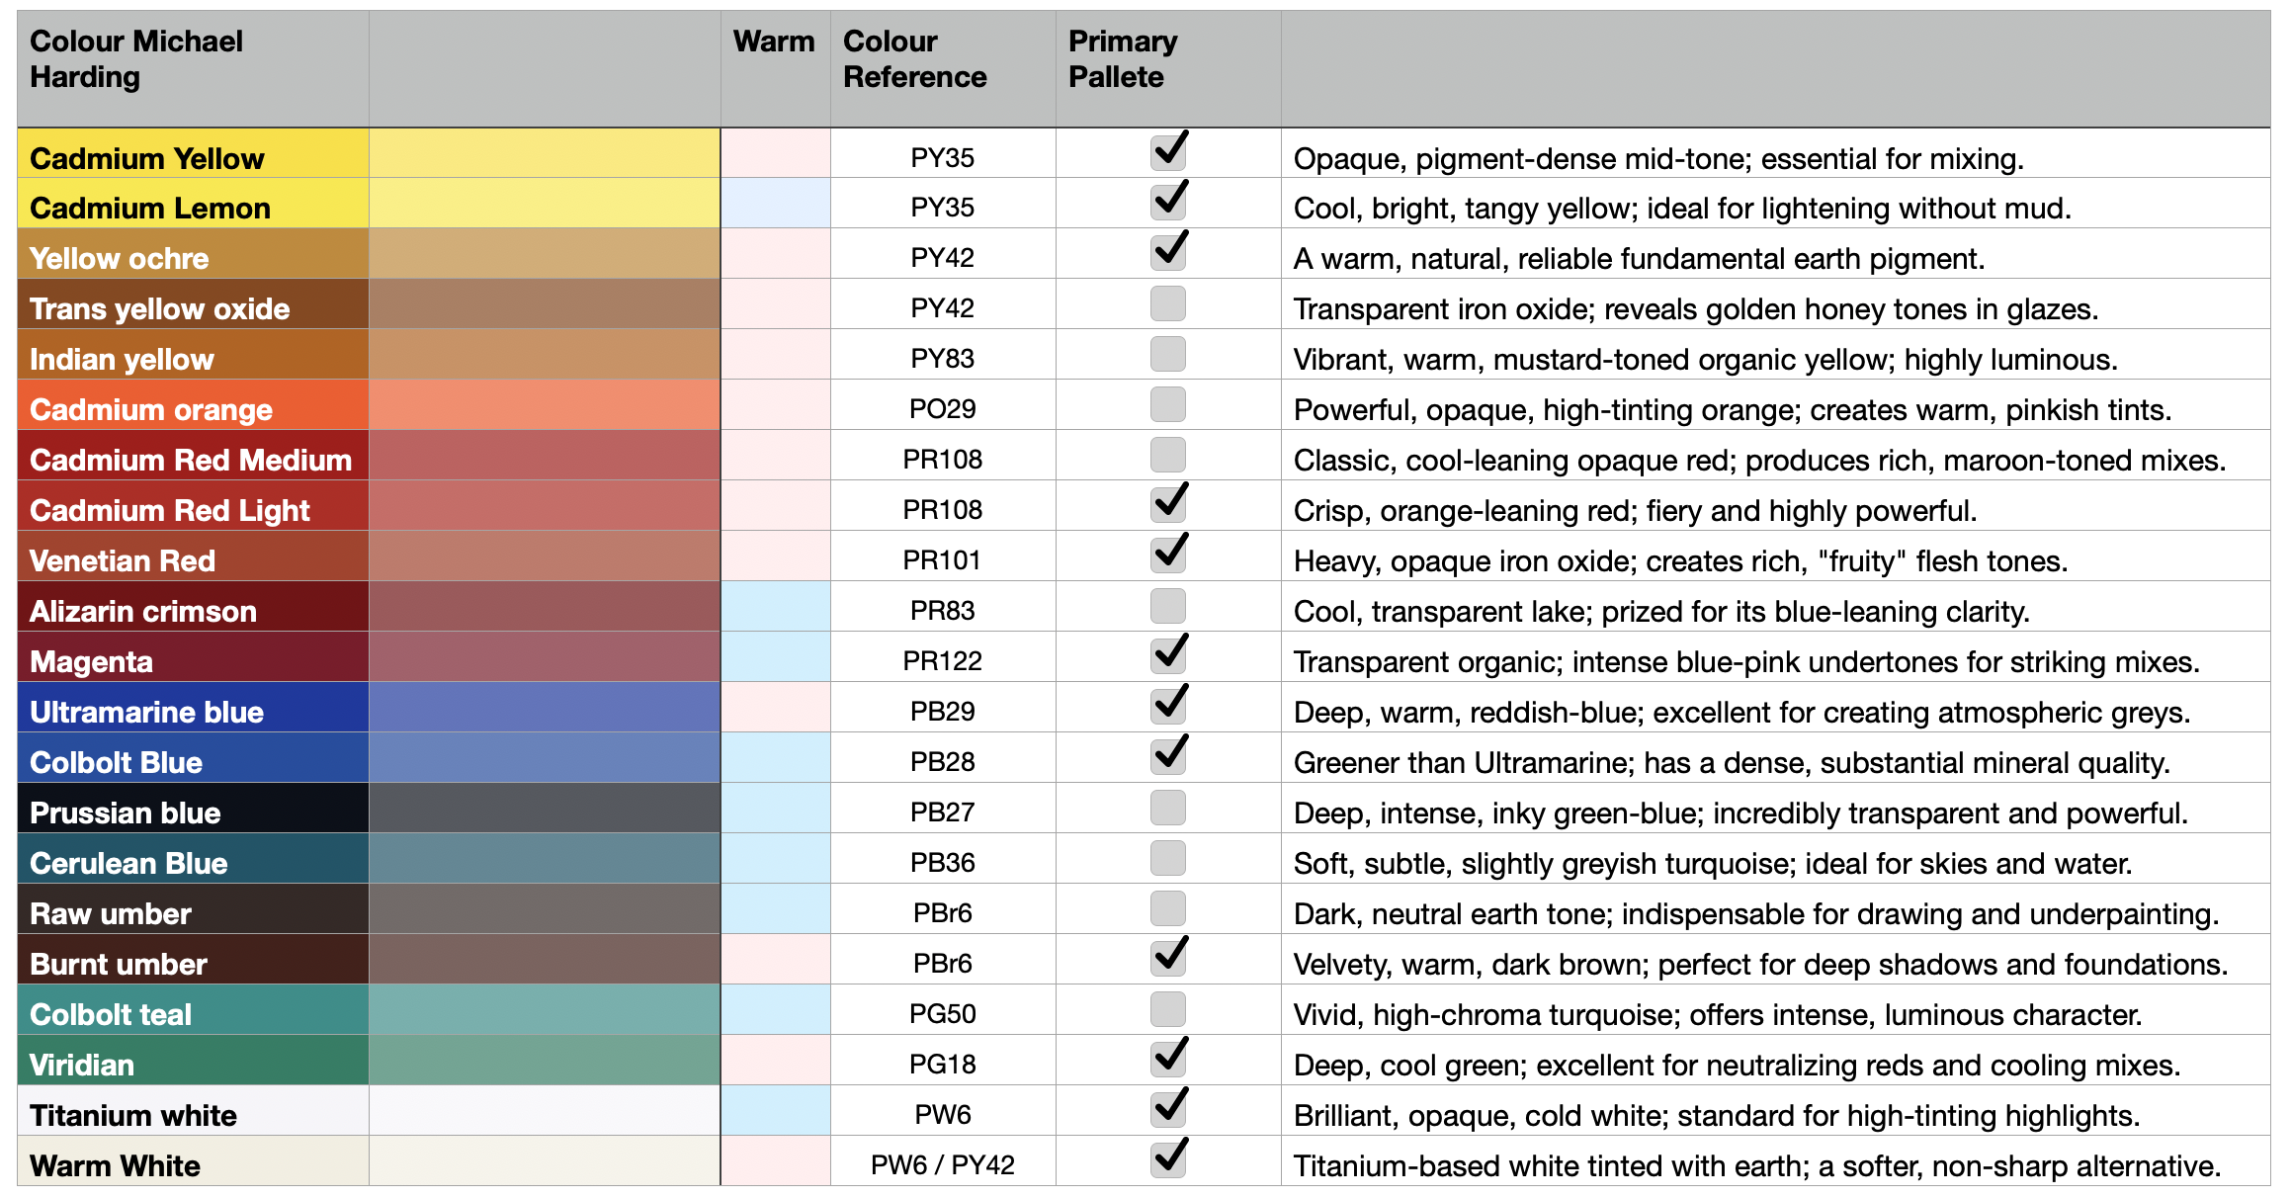Click the "Yellow ochre" name cell
This screenshot has height=1198, width=2291.
(x=193, y=253)
